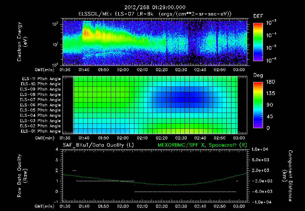Click the plot timestamp title 2012/268 01:29:00.000
Screen dimensions: 305x211
[155, 7]
